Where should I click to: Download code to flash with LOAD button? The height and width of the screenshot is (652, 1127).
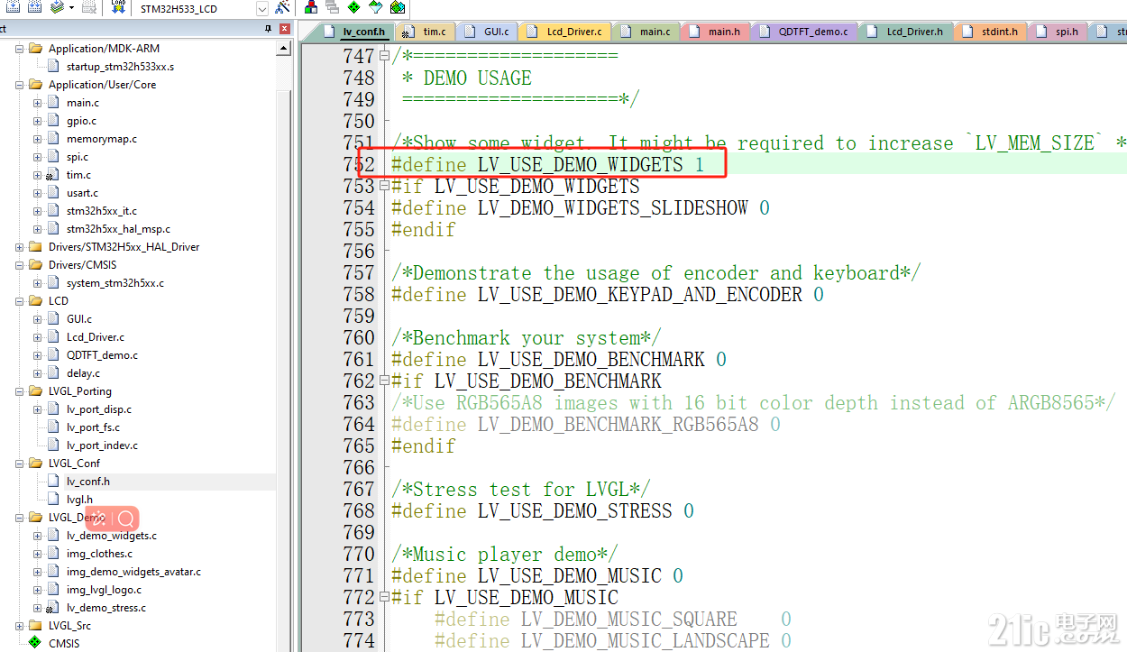click(118, 8)
